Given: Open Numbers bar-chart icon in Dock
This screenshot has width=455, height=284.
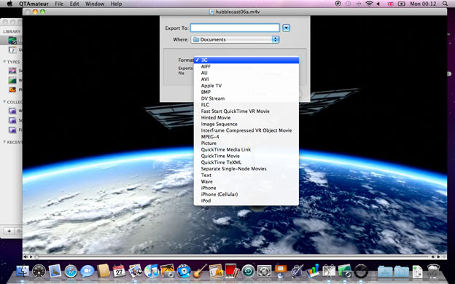Looking at the screenshot, I should [313, 272].
